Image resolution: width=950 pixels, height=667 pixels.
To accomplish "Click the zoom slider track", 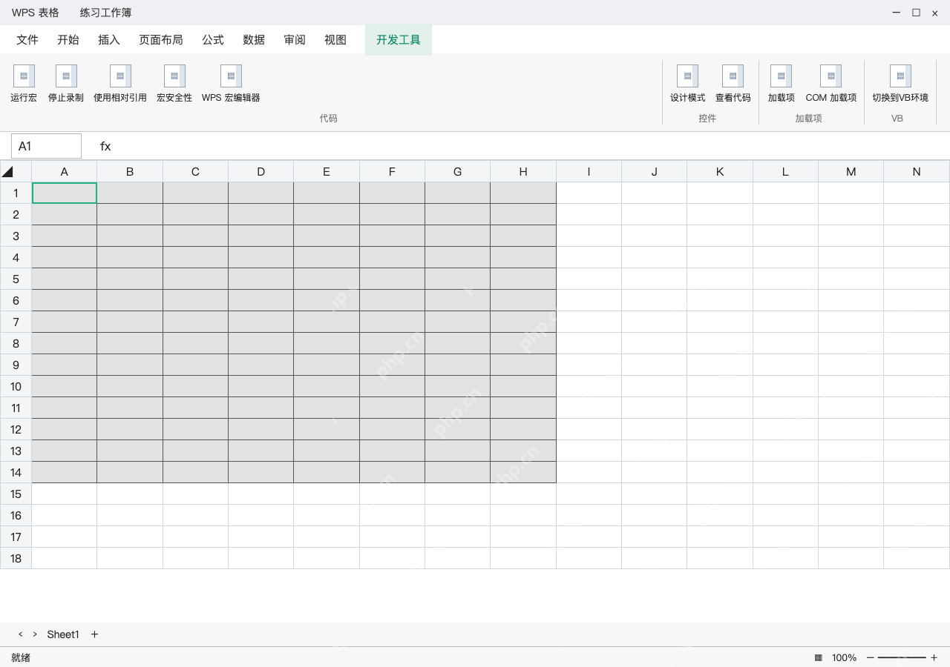I will click(902, 657).
